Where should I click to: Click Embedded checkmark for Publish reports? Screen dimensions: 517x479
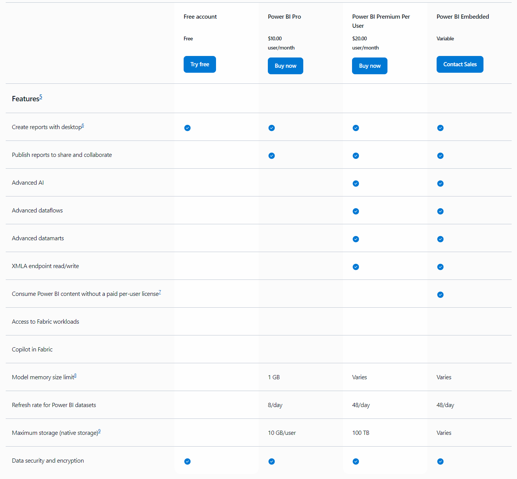[440, 156]
